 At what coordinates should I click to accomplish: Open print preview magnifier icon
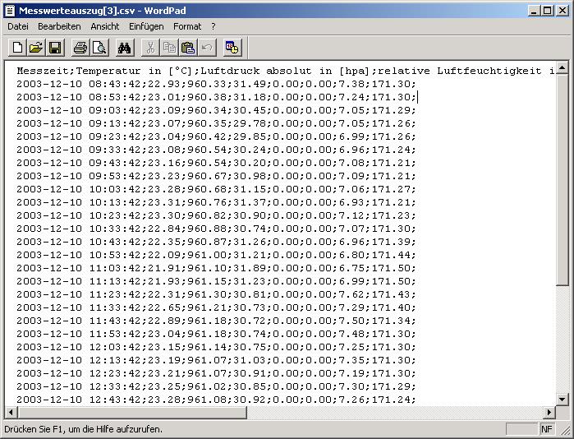point(99,48)
